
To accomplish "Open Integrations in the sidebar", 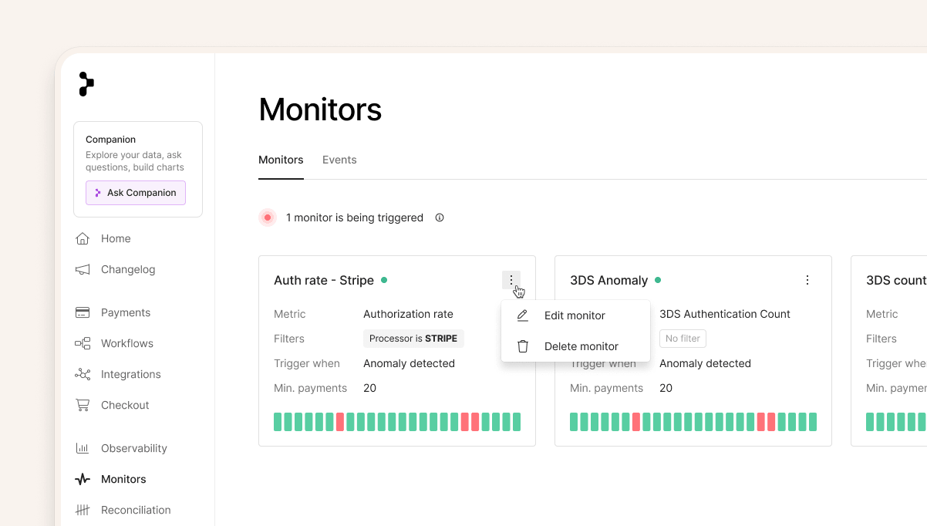I will coord(118,374).
